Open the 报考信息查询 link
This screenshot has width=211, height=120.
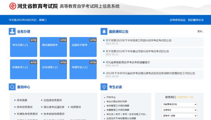[24, 107]
